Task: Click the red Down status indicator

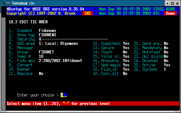Action: tap(170, 14)
